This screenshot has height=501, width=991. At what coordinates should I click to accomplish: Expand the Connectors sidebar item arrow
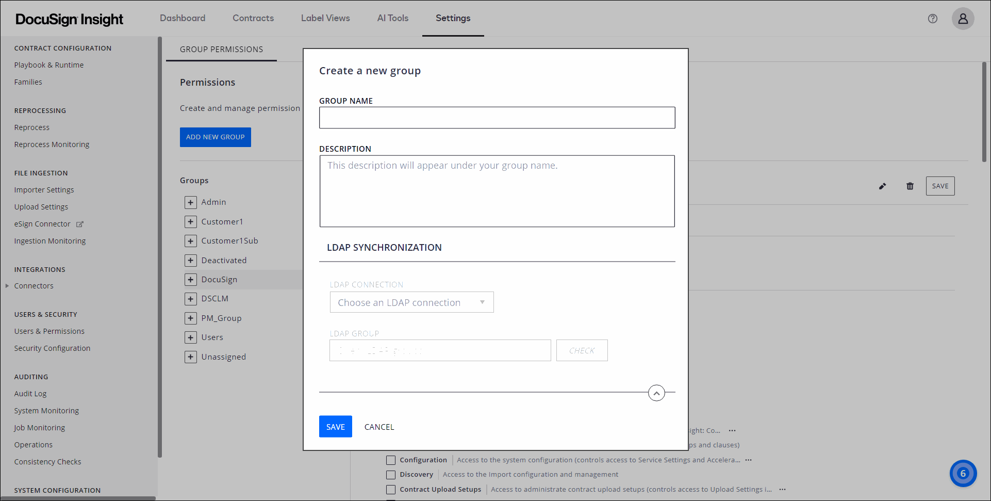[x=7, y=285]
